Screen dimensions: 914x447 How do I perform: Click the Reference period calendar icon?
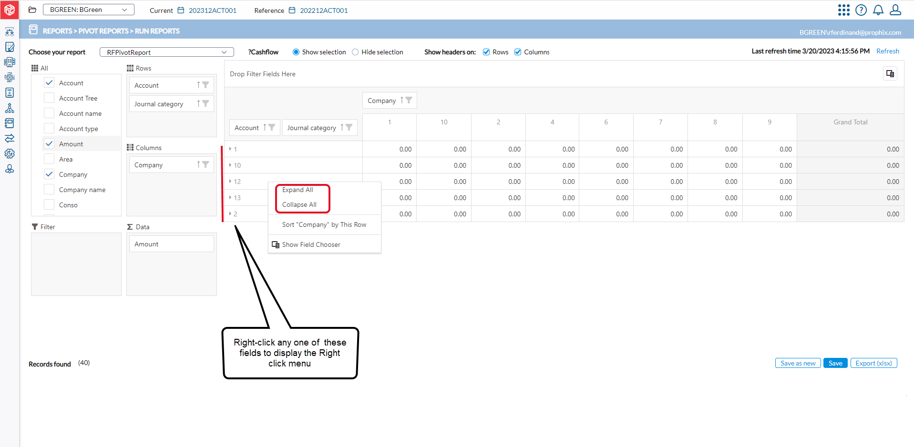coord(292,10)
